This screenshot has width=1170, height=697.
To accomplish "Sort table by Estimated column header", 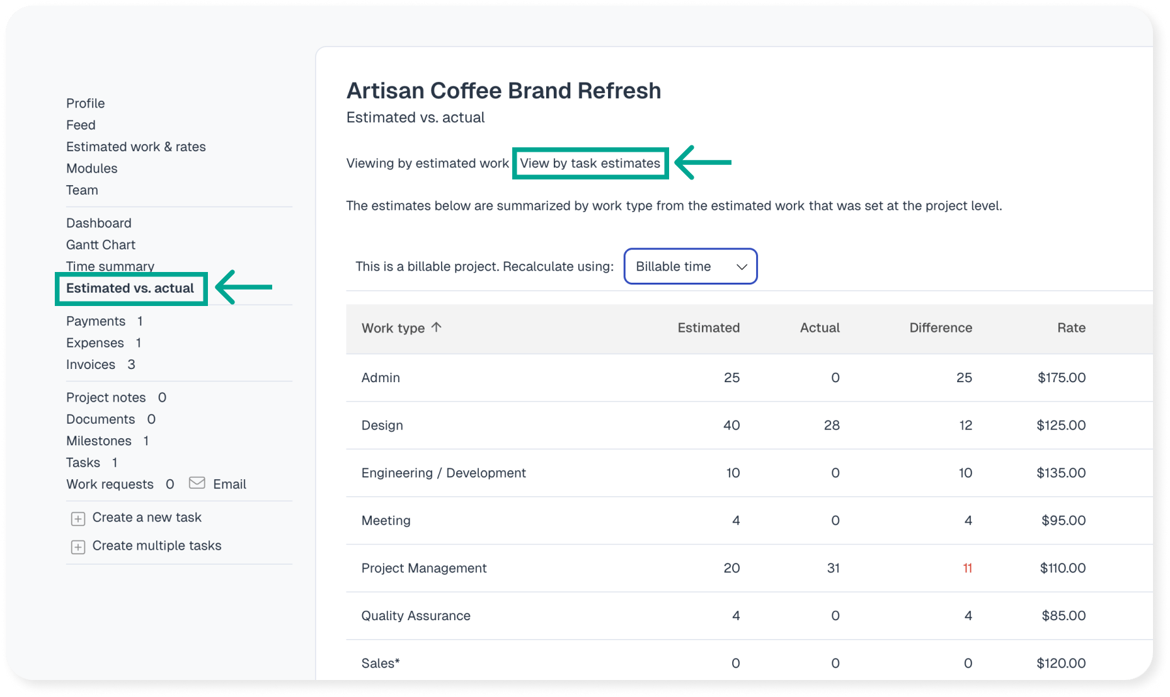I will (708, 328).
